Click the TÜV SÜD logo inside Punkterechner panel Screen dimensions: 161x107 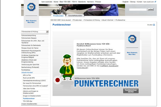(132, 39)
